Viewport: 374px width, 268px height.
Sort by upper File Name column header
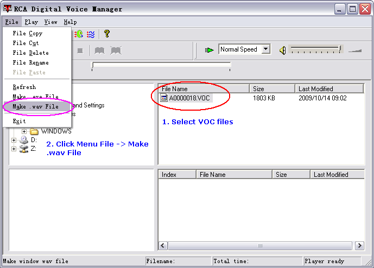click(204, 88)
